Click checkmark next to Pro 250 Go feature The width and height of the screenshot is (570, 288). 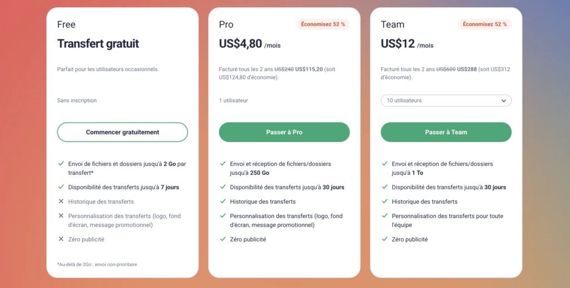(222, 164)
